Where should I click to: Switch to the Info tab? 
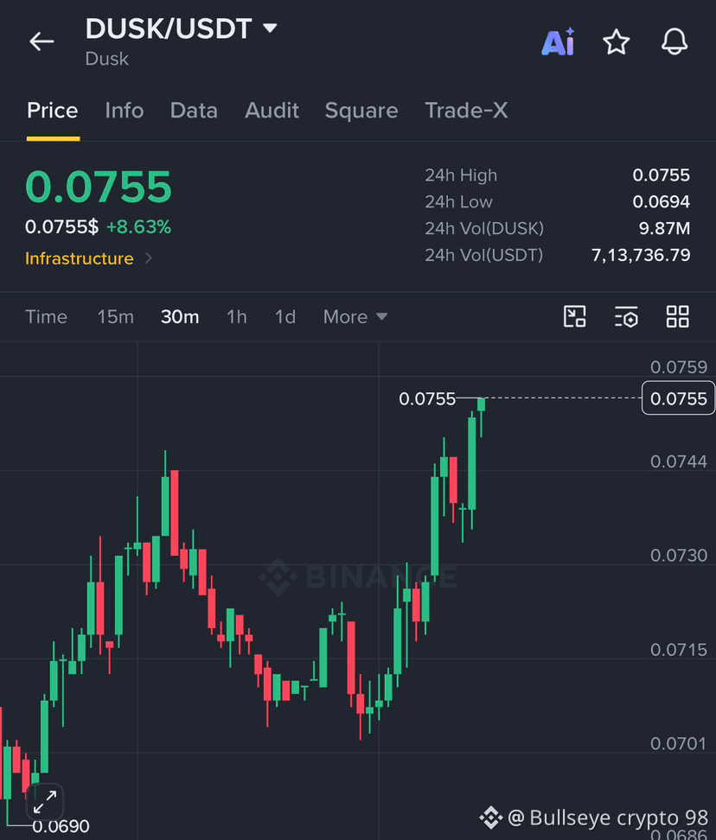click(x=125, y=111)
